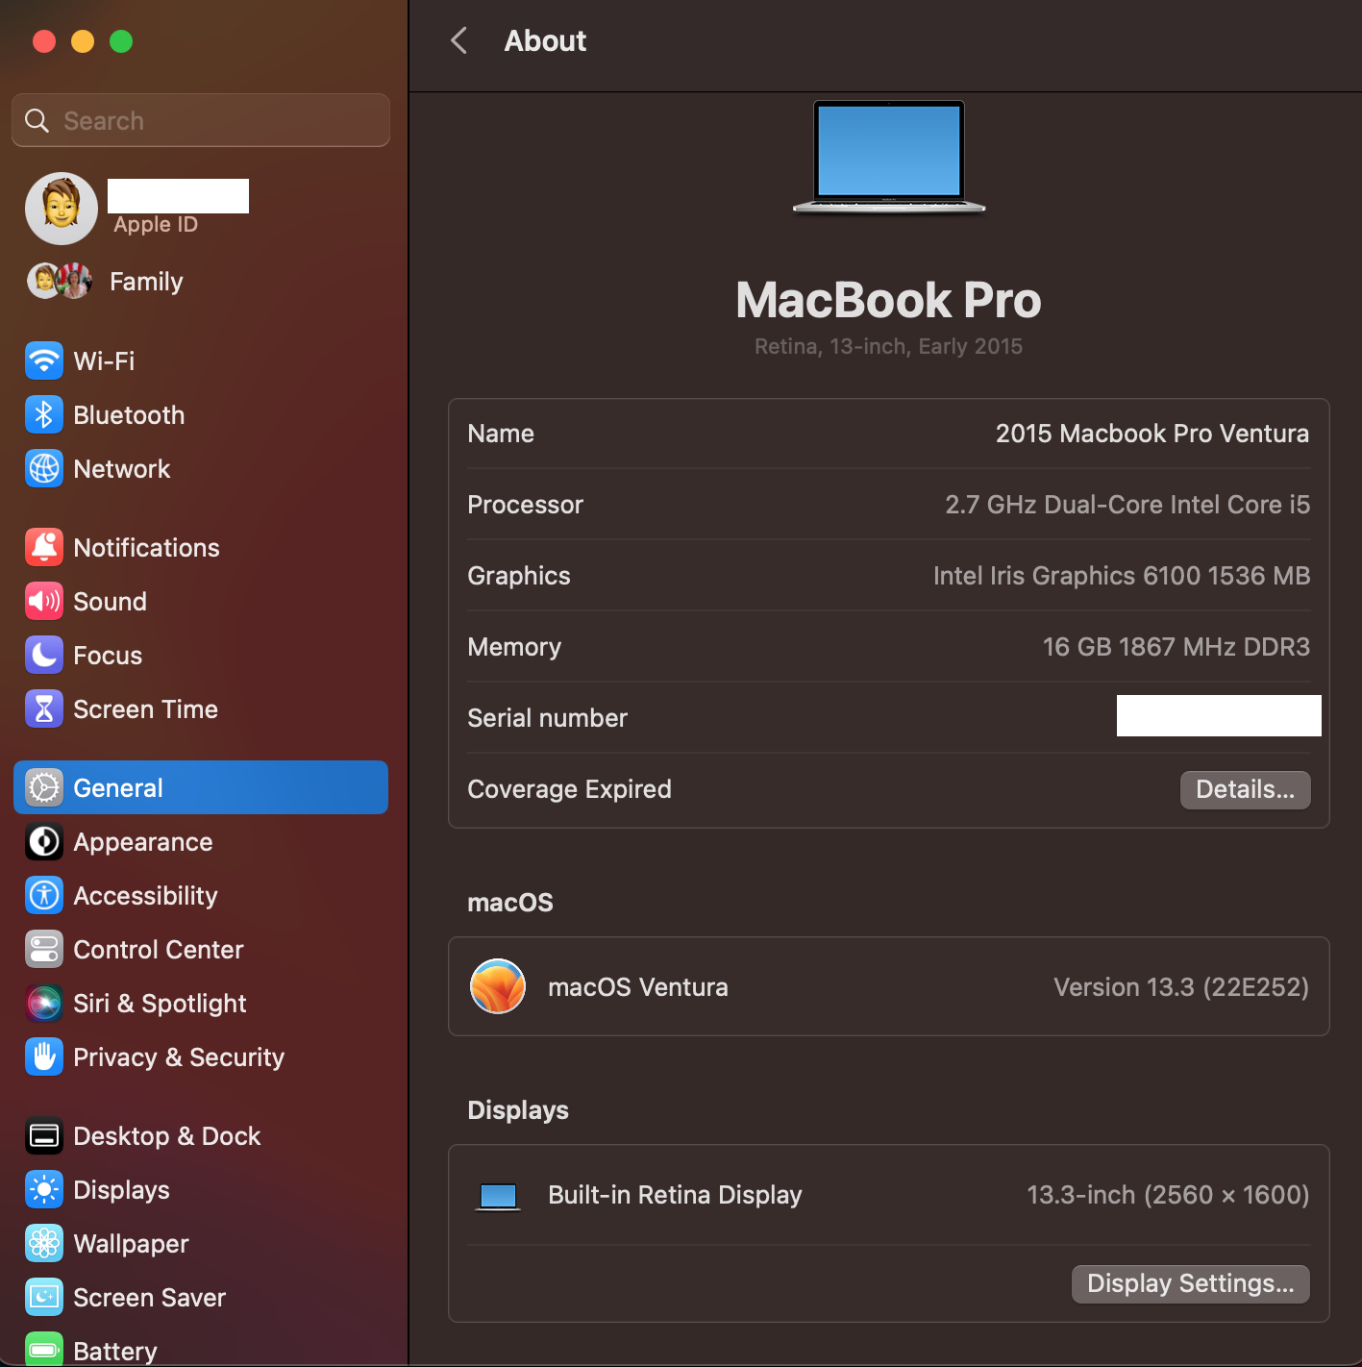Click the computer name 2015 Macbook Pro Ventura
The height and width of the screenshot is (1367, 1362).
1152,434
